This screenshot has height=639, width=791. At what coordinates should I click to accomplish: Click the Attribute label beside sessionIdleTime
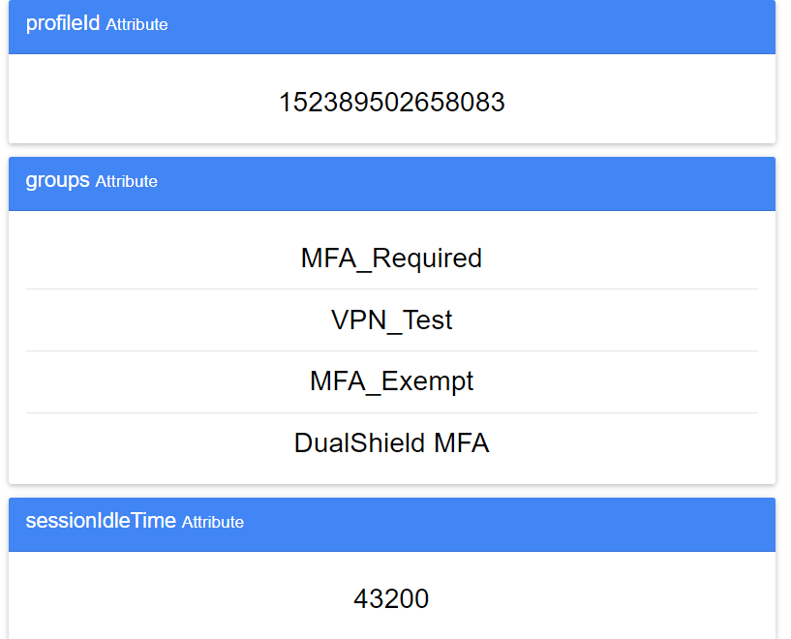pyautogui.click(x=213, y=523)
